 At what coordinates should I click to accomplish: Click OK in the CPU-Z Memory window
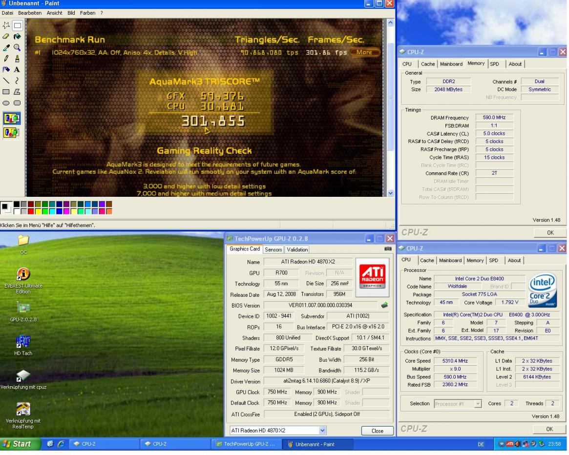(550, 232)
